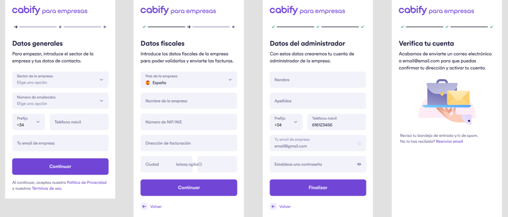Click the Spain flag icon
The height and width of the screenshot is (217, 508).
147,83
